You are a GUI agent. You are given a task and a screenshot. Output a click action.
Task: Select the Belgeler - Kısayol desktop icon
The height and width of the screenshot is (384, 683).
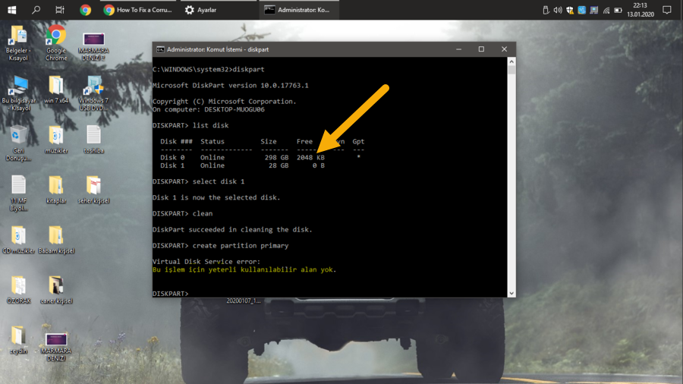tap(18, 43)
